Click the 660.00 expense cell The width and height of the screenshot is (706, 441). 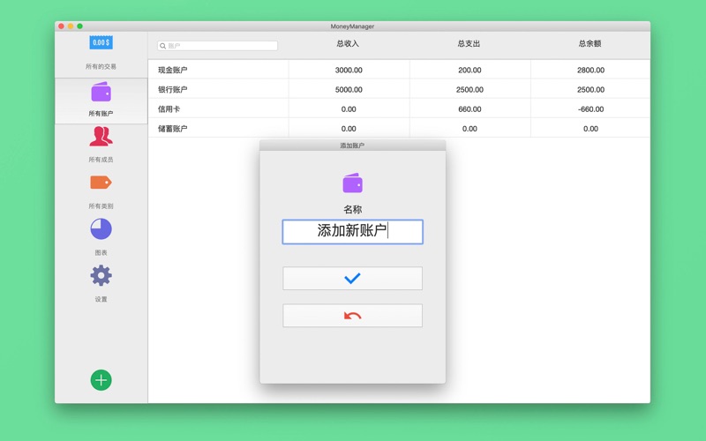pyautogui.click(x=469, y=109)
